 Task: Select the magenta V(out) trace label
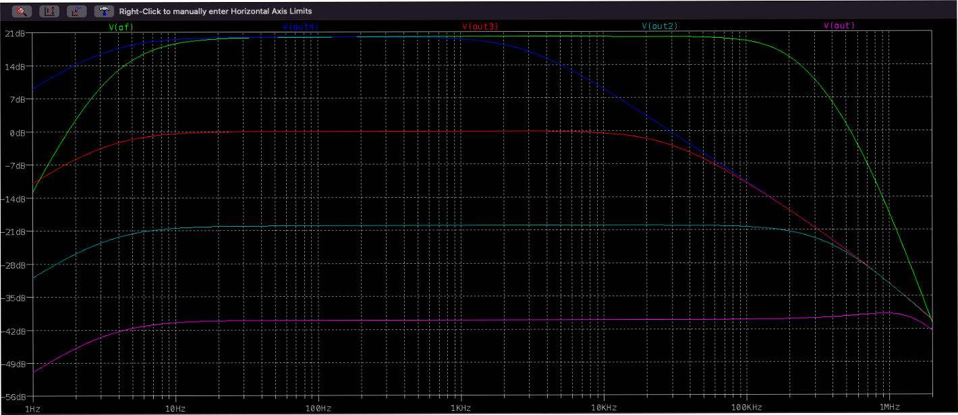click(x=839, y=26)
